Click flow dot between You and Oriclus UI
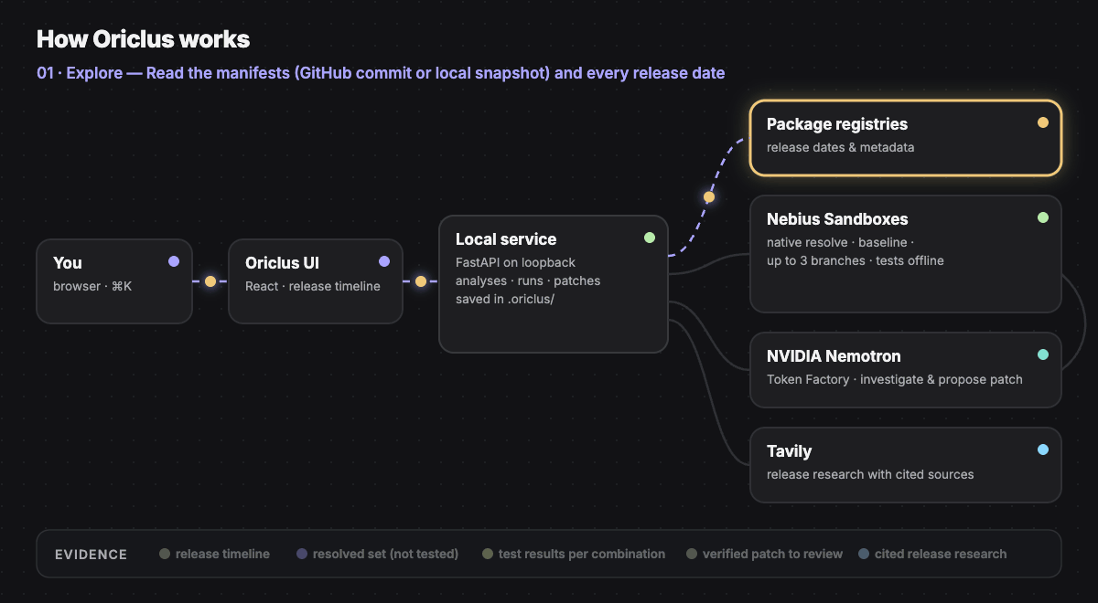Viewport: 1098px width, 603px height. [x=210, y=281]
